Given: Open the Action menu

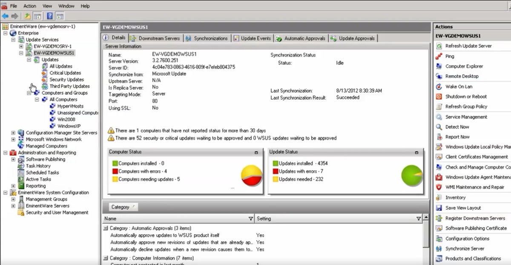Looking at the screenshot, I should [x=30, y=6].
